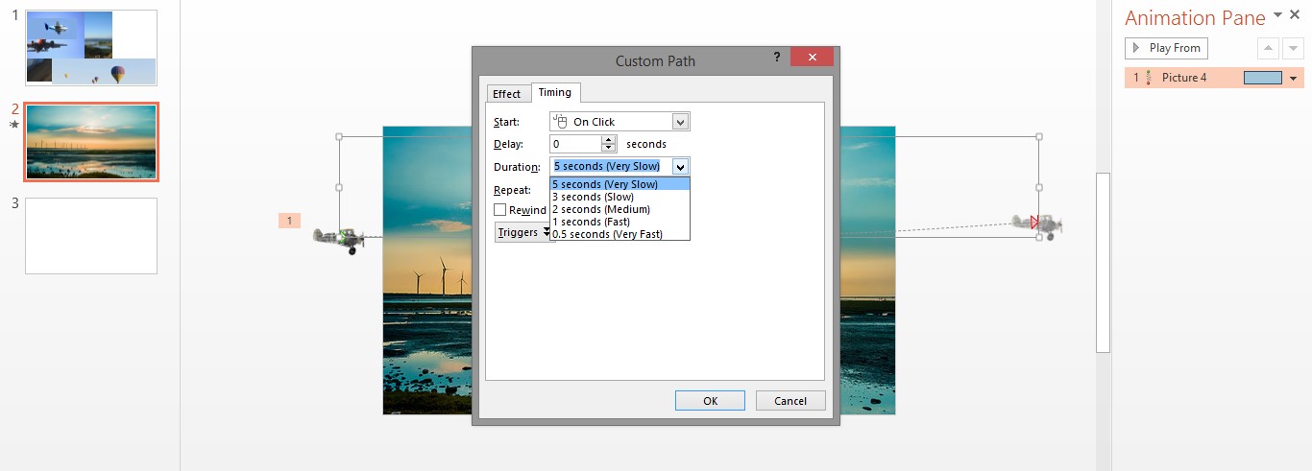1312x471 pixels.
Task: Choose 5 seconds (Very Slow) in the list
Action: 620,184
